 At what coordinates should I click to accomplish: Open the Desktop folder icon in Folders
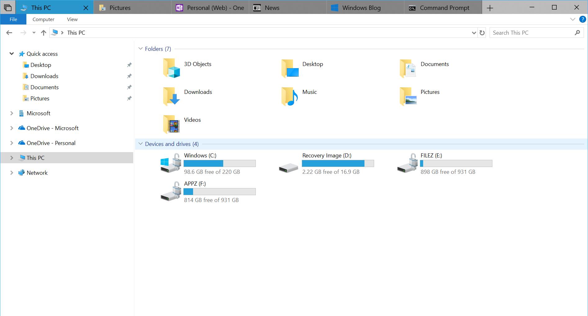[x=290, y=68]
